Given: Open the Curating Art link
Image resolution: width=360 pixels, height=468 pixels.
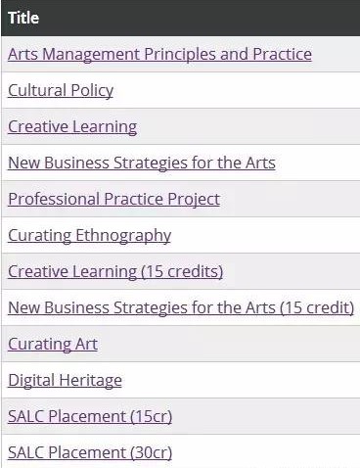Looking at the screenshot, I should click(53, 344).
